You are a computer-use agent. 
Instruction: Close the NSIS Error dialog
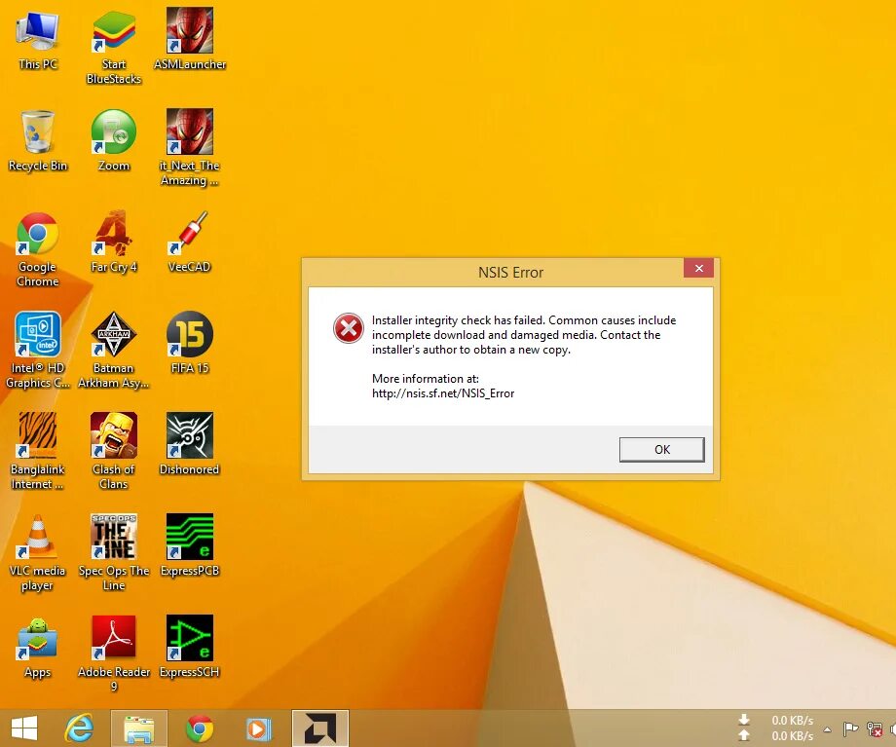[x=698, y=268]
